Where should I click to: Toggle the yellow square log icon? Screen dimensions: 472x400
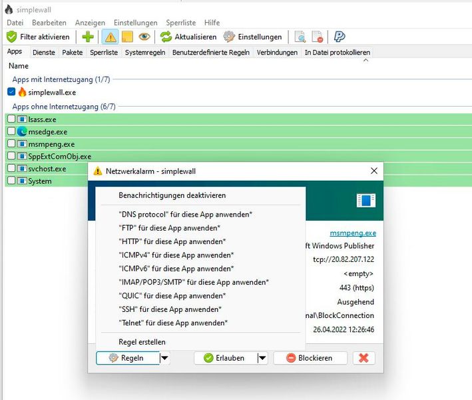coord(127,37)
